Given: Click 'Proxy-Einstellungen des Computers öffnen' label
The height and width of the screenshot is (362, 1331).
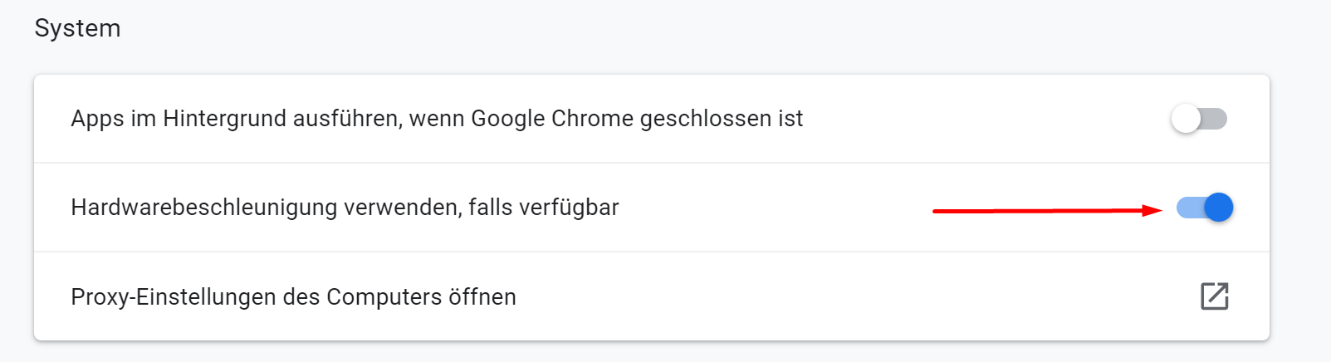Looking at the screenshot, I should [293, 296].
